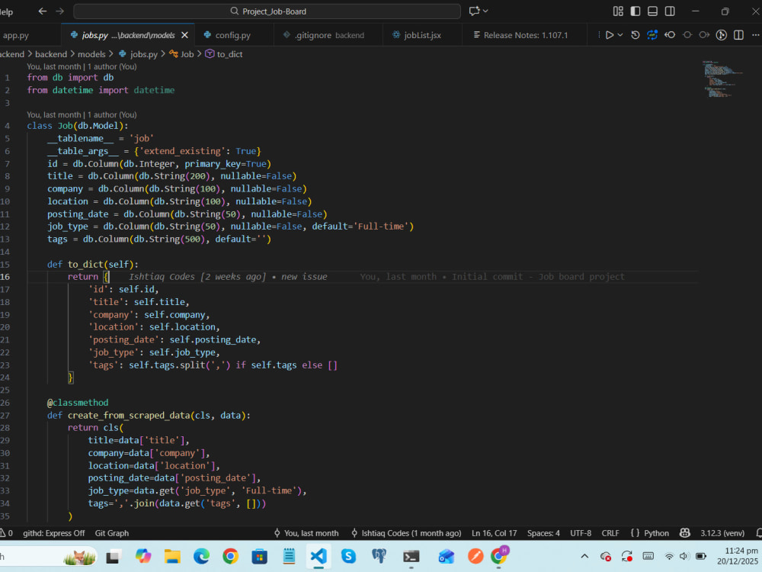Click 'create_from_scraped_data' method name
This screenshot has width=762, height=572.
129,416
